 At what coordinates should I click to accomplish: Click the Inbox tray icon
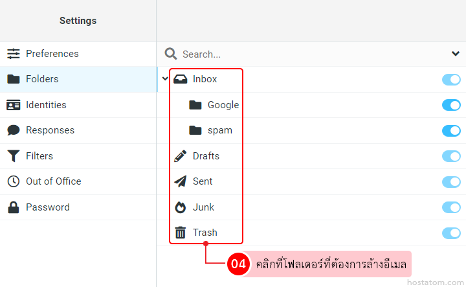click(x=181, y=80)
